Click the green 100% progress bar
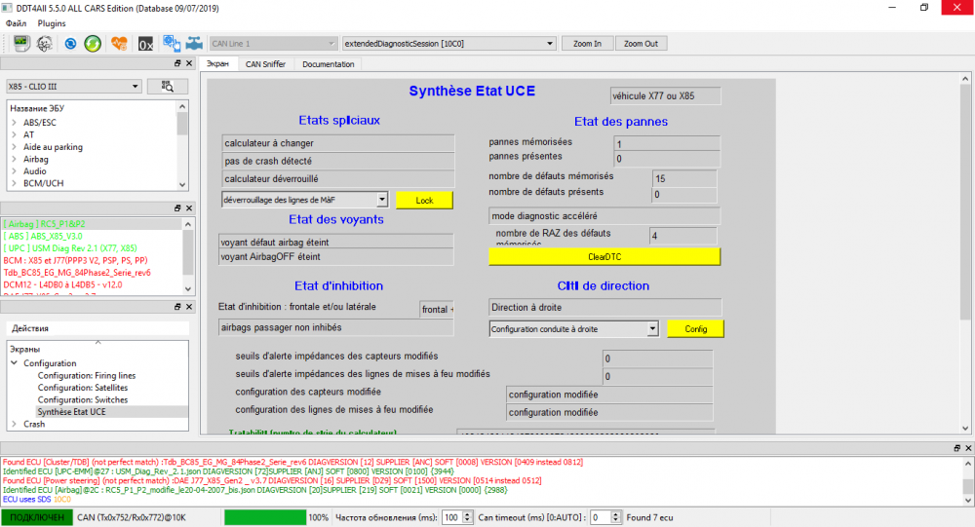The width and height of the screenshot is (975, 527). pyautogui.click(x=265, y=517)
